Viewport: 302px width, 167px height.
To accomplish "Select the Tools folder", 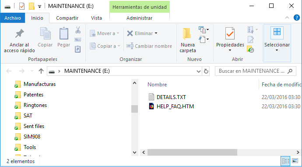I will [x=25, y=147].
